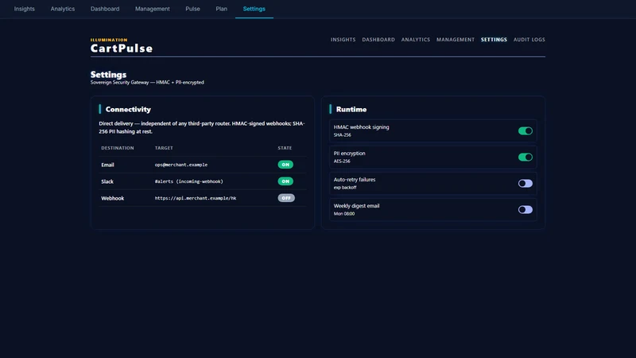
Task: Open the Insights tab in top bar
Action: coord(25,9)
